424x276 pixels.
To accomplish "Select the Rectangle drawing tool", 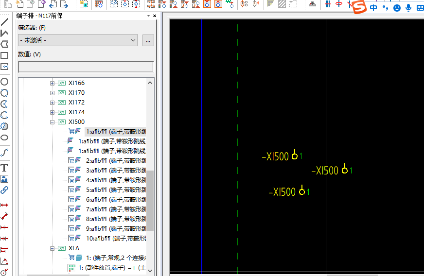I will [4, 55].
